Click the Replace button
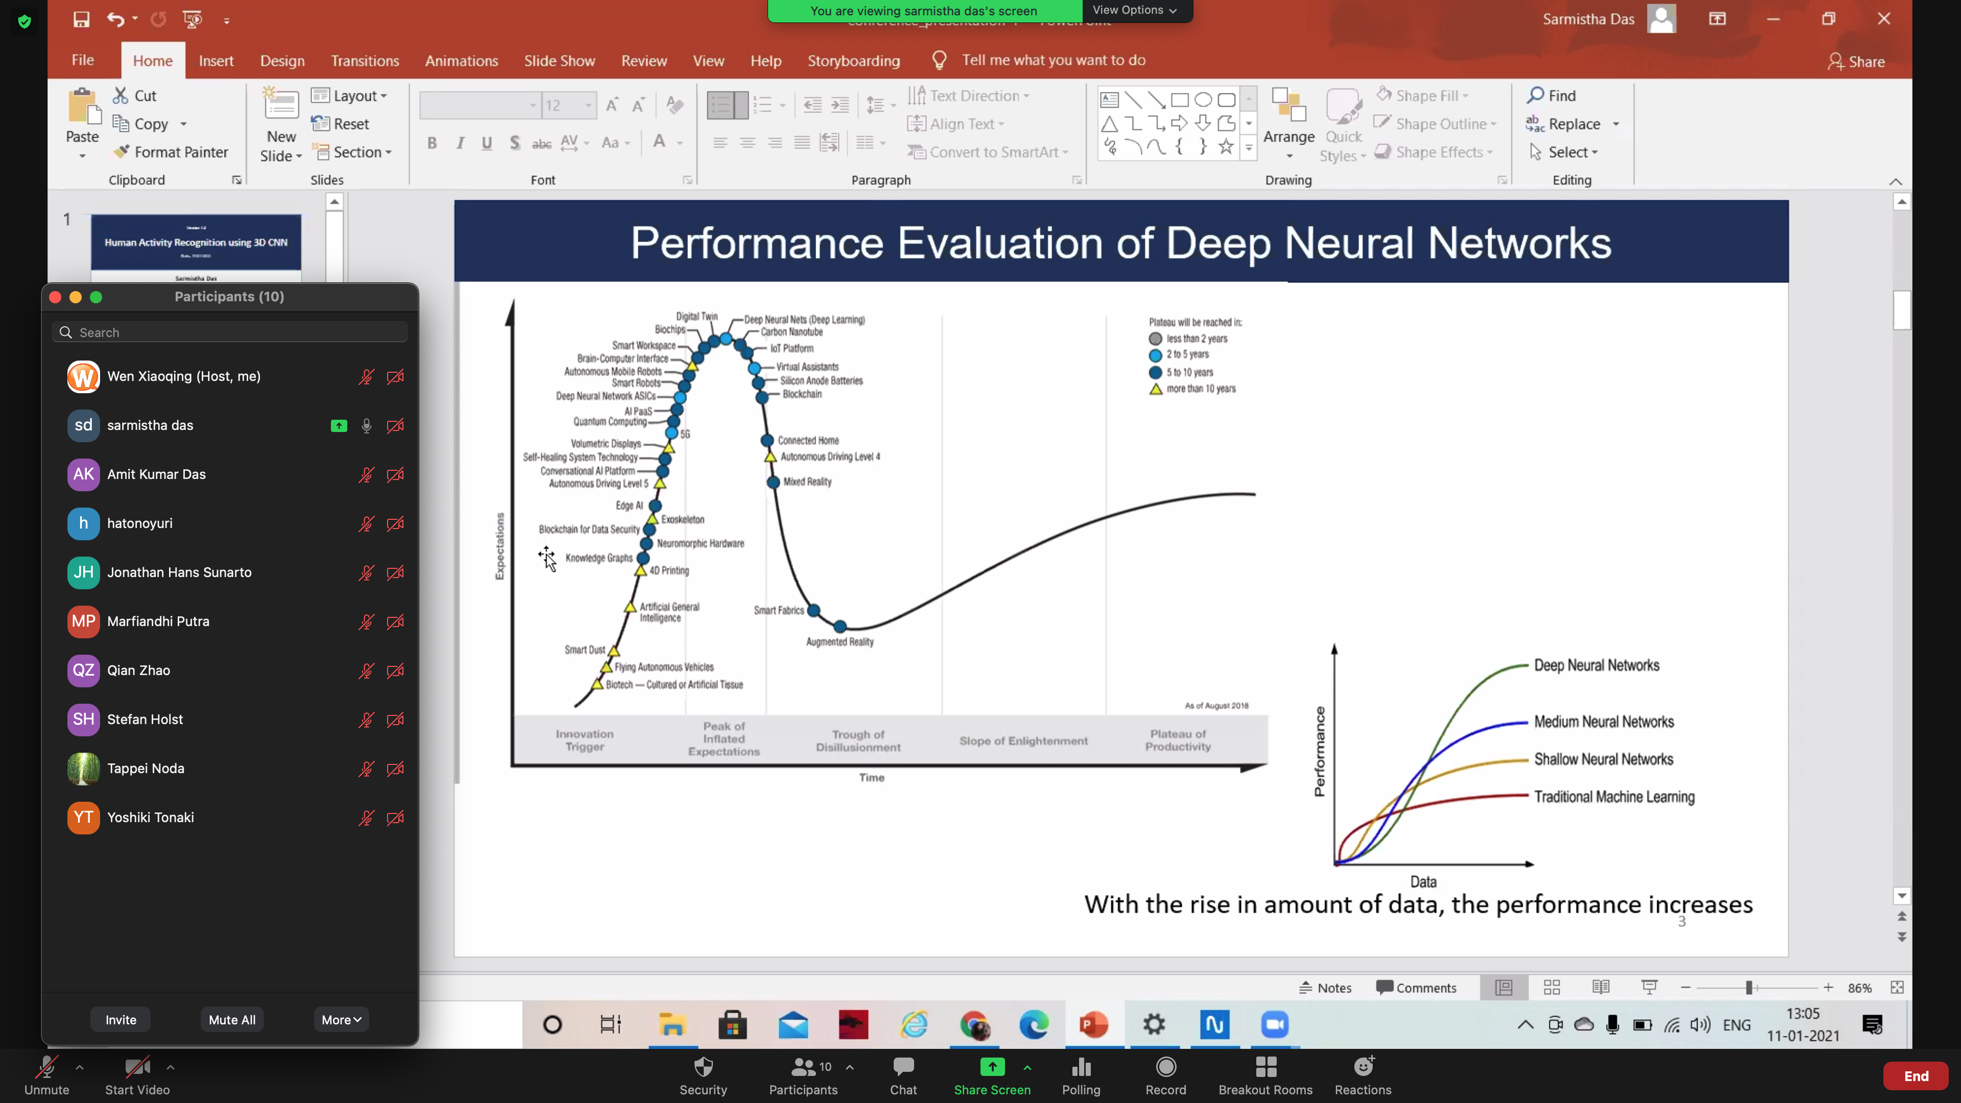Screen dimensions: 1961x1103 coord(1564,123)
